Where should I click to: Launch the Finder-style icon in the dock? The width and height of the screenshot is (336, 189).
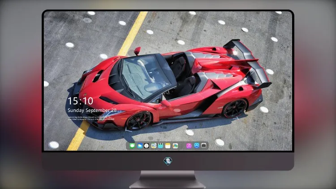(x=154, y=146)
